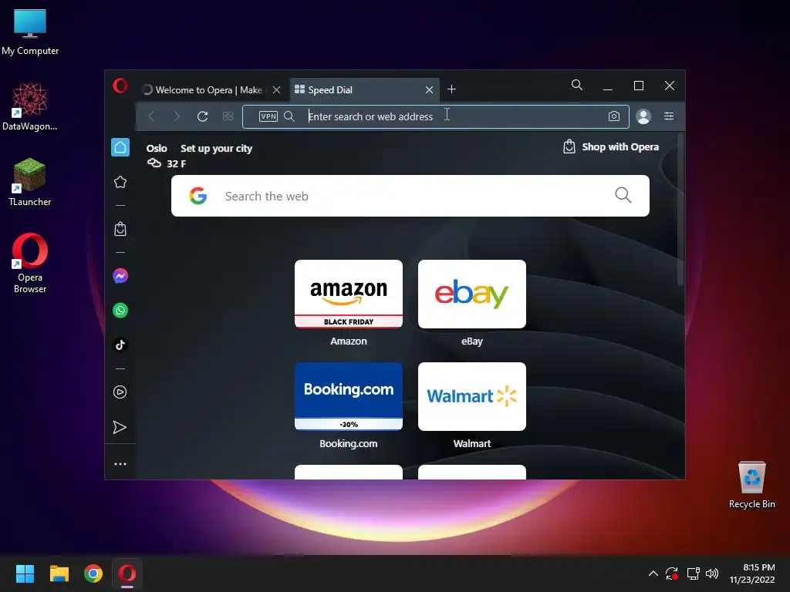Select the Recycle Bin desktop icon
Screen dimensions: 790x592
[x=751, y=485]
